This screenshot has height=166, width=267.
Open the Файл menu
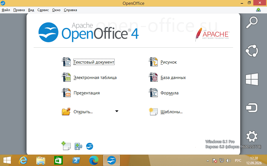[x=6, y=10]
